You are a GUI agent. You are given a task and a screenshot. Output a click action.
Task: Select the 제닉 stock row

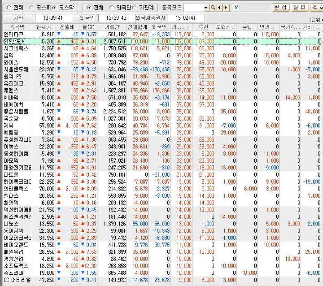[161, 126]
